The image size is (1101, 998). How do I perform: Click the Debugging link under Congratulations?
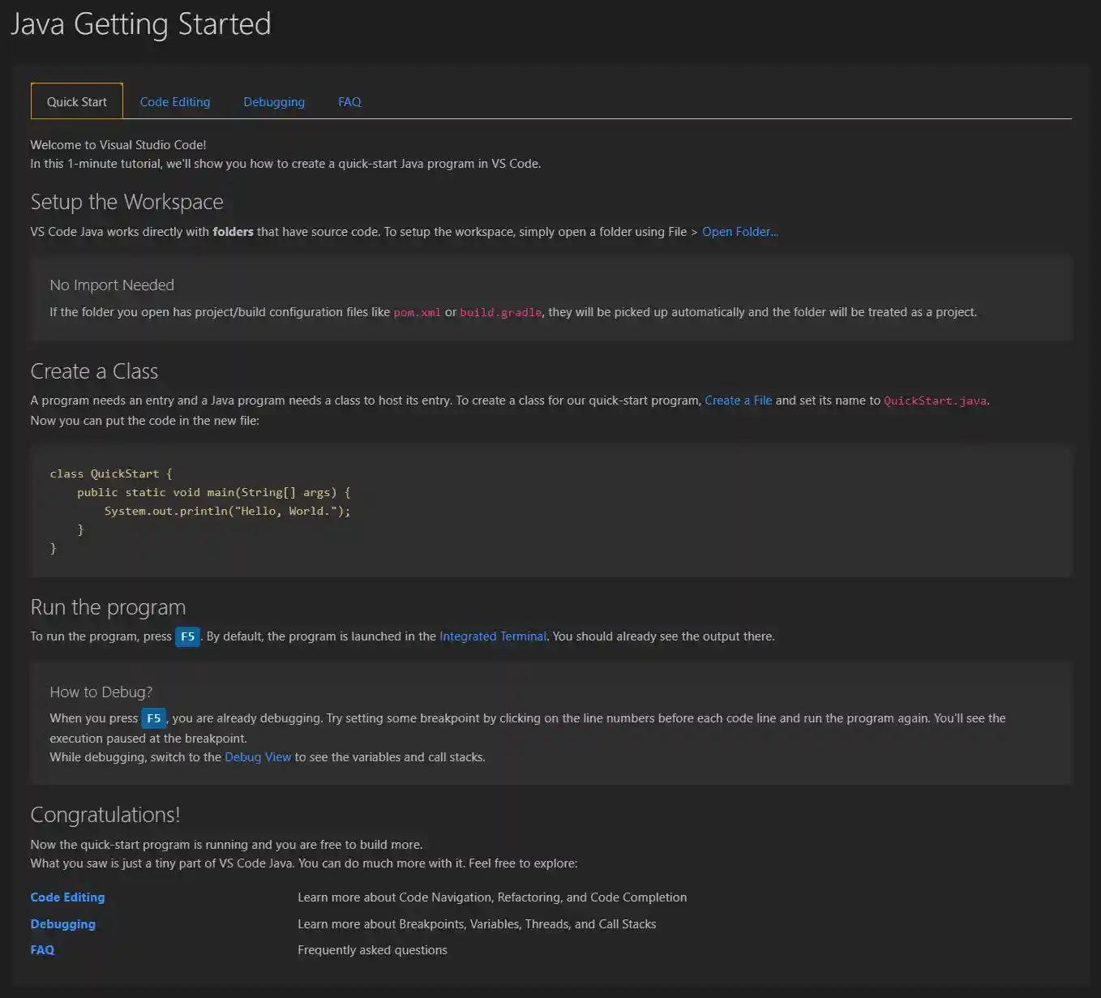point(62,923)
